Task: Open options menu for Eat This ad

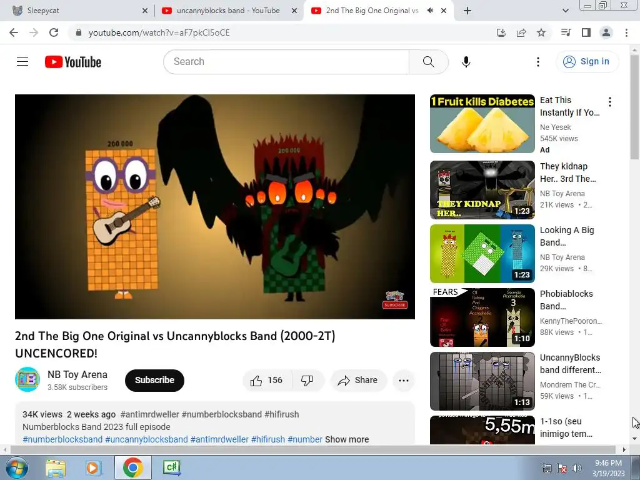Action: tap(610, 102)
